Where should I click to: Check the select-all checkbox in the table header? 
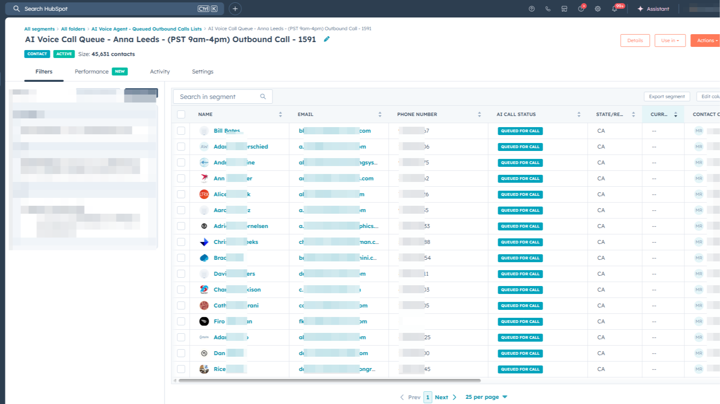coord(181,114)
